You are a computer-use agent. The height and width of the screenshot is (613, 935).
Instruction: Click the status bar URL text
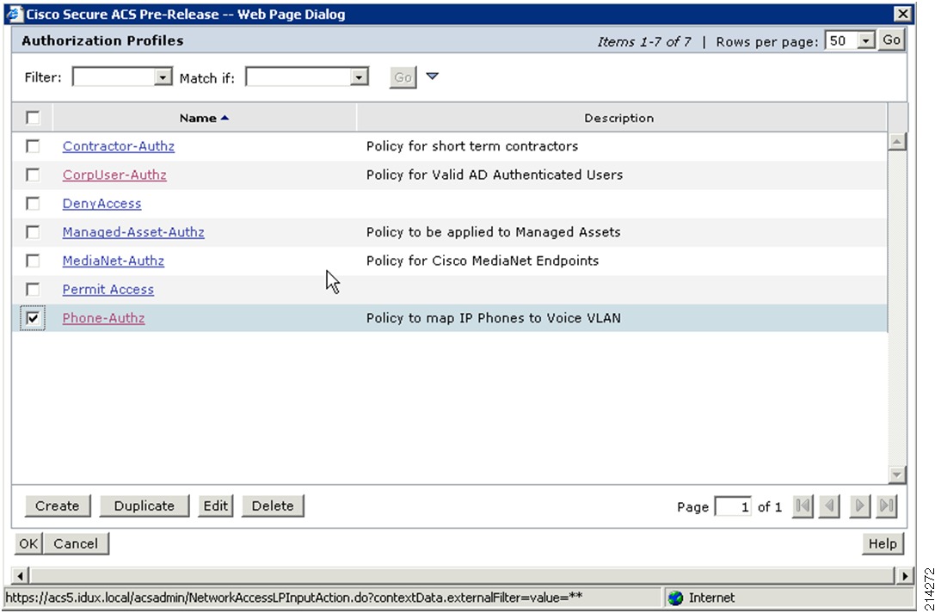pos(294,597)
